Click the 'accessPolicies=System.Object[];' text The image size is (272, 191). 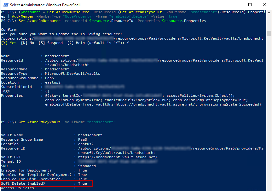tap(200, 95)
